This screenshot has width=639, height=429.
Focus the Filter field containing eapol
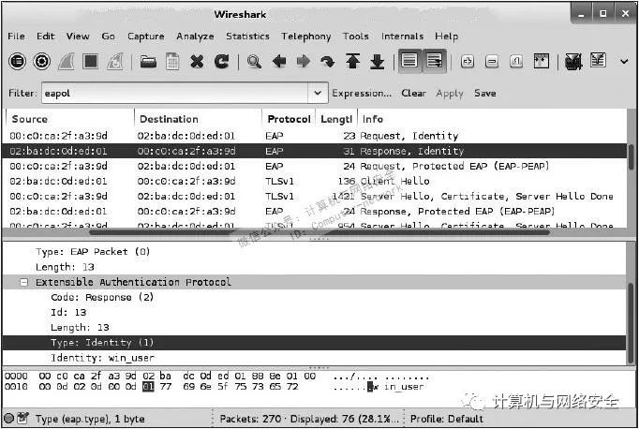(x=175, y=93)
